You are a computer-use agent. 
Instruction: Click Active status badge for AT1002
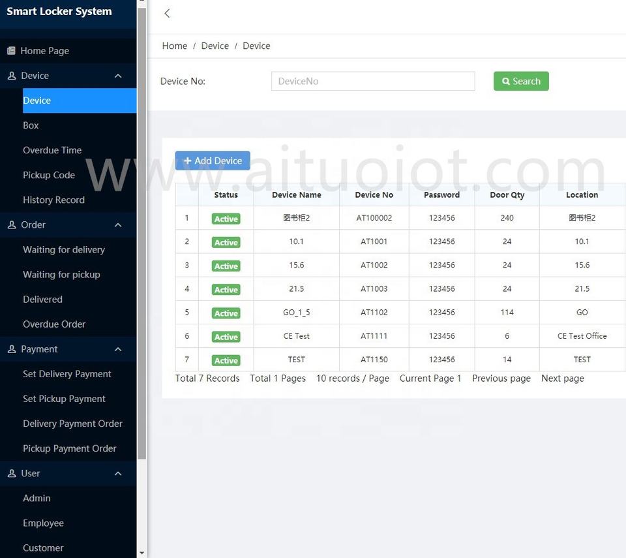226,266
